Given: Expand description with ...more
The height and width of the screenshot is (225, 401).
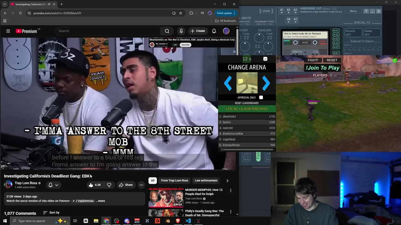Looking at the screenshot, I should point(100,201).
